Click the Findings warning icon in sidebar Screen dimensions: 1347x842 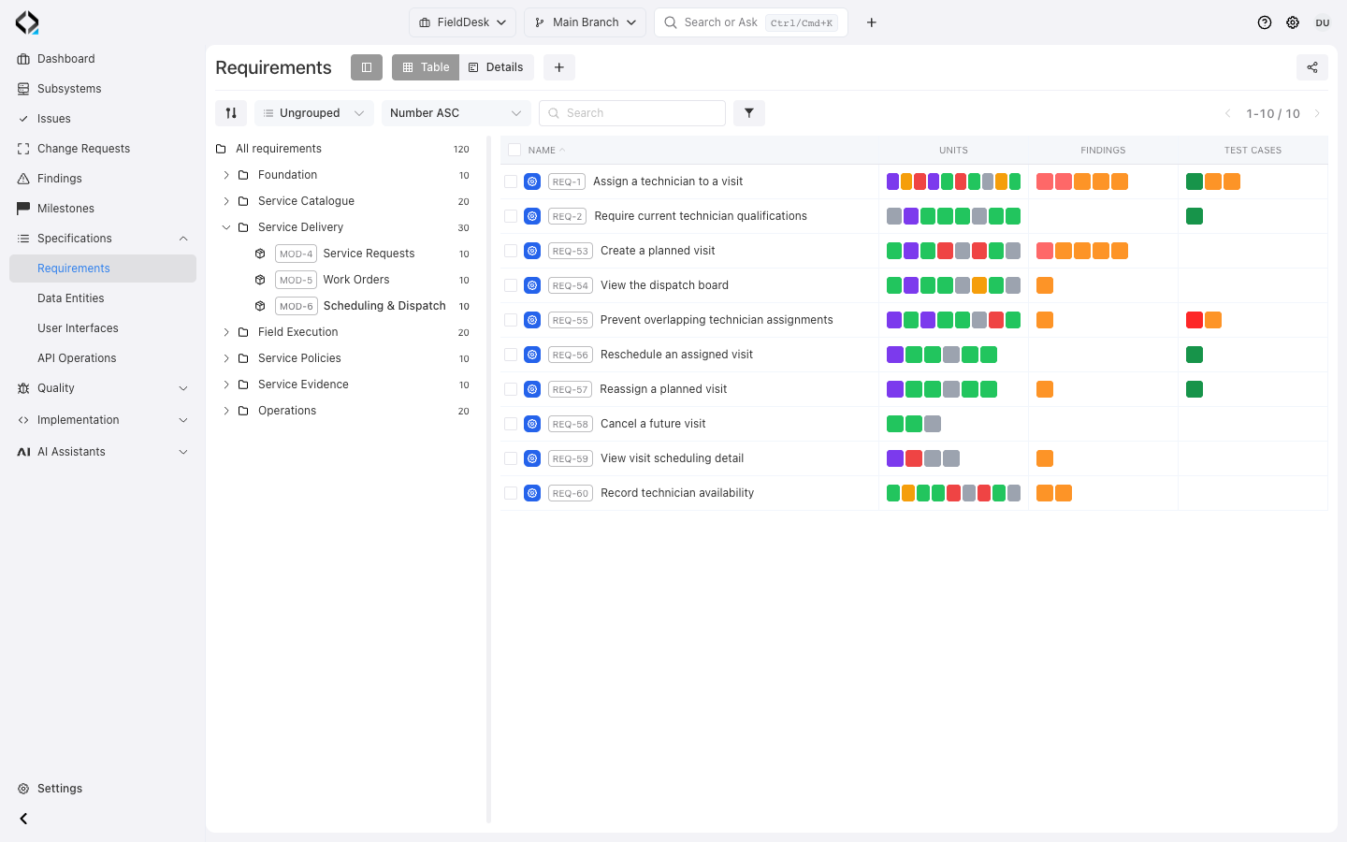point(23,179)
